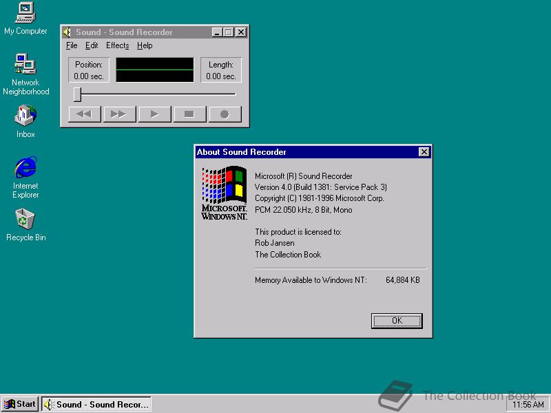The height and width of the screenshot is (413, 551).
Task: Close the About Sound Recorder dialog
Action: point(424,151)
